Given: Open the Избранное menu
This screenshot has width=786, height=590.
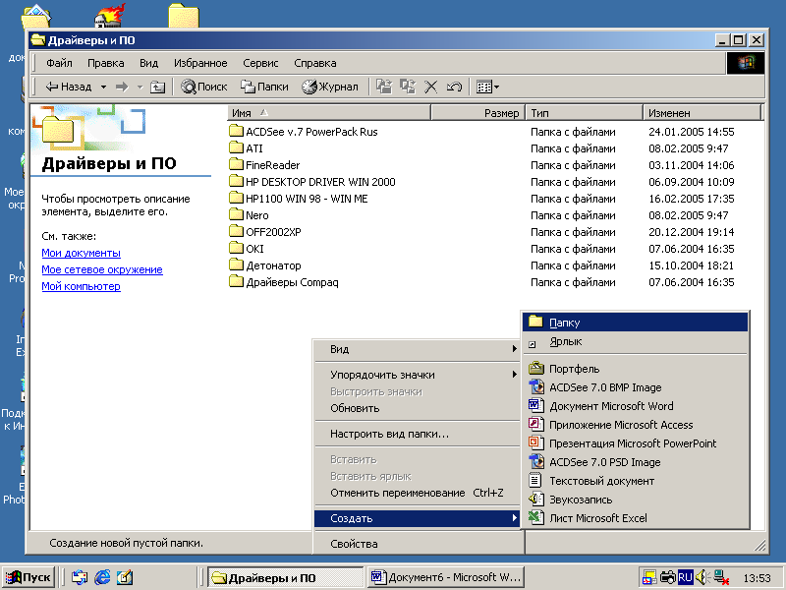Looking at the screenshot, I should pyautogui.click(x=200, y=63).
